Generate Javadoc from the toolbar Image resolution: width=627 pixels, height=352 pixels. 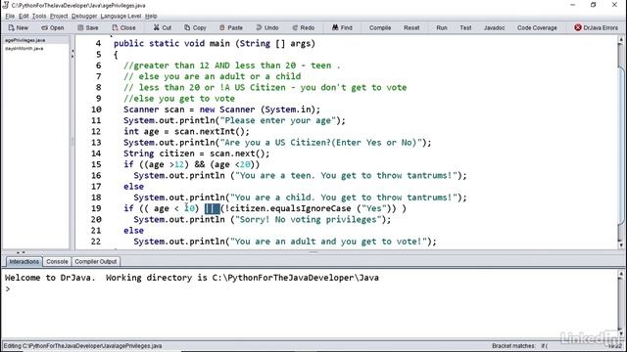click(x=494, y=27)
